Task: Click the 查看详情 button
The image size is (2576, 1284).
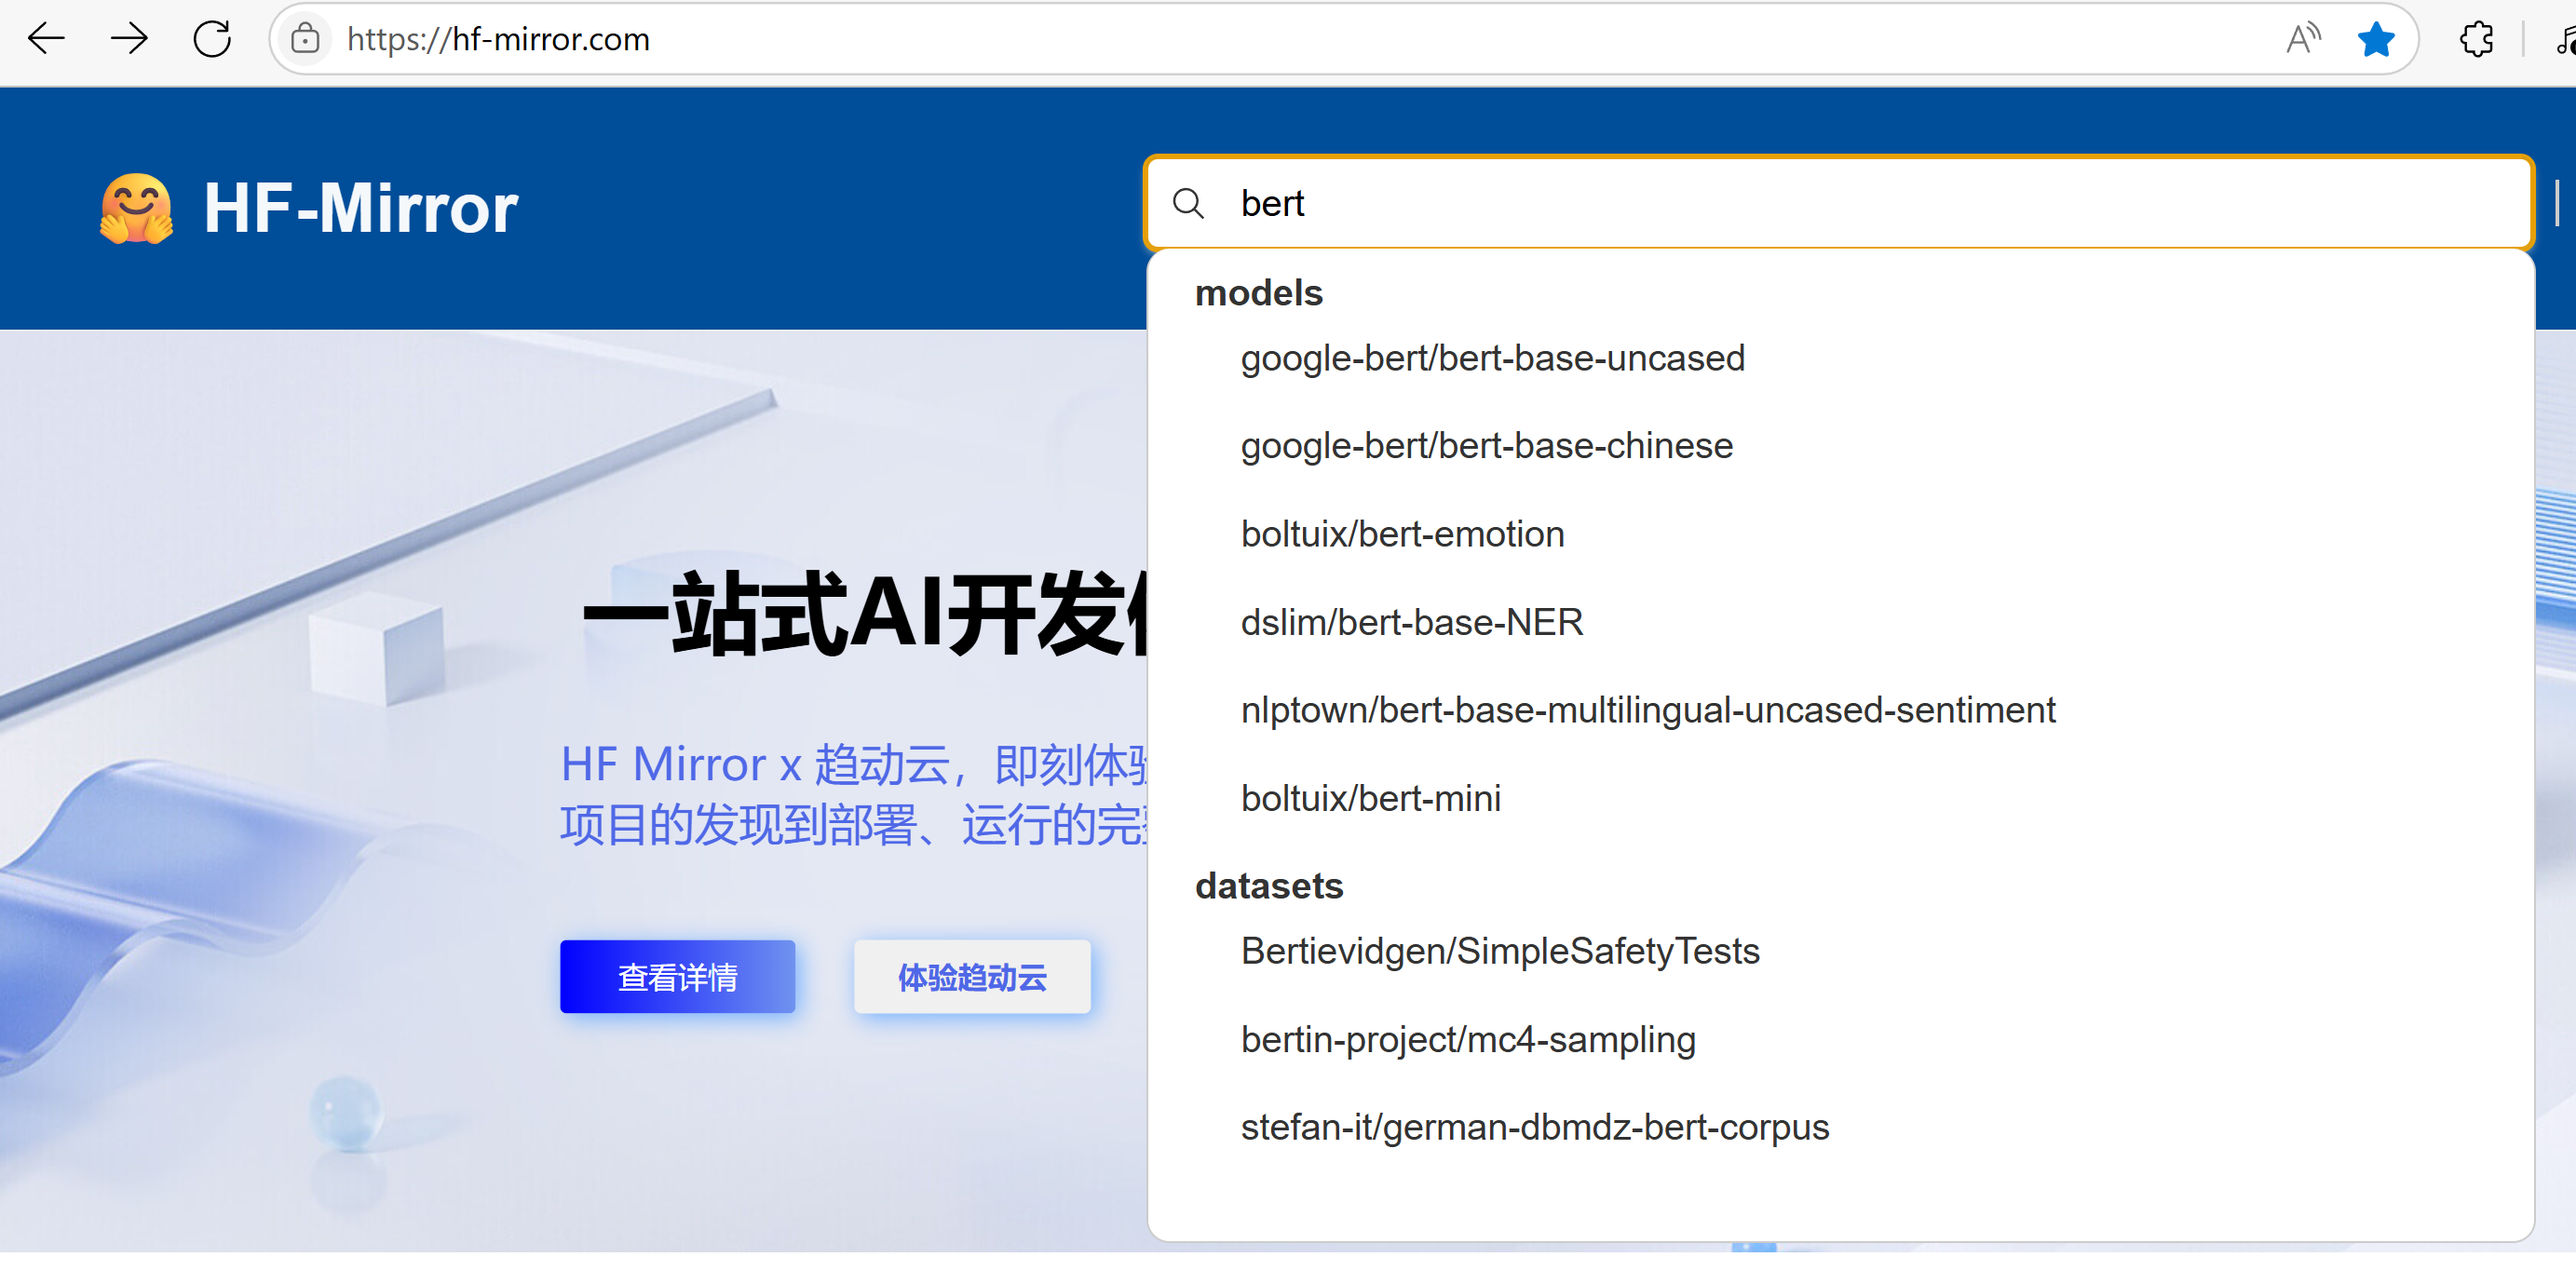Action: tap(677, 976)
